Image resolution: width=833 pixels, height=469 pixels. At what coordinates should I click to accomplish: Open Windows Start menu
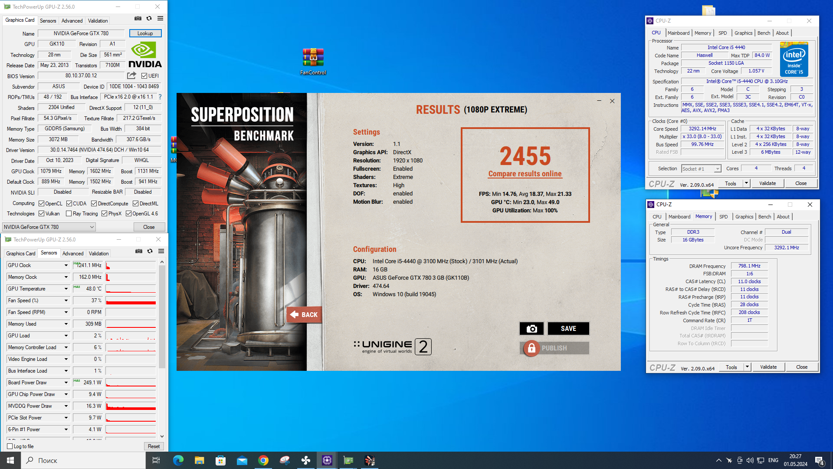click(10, 460)
